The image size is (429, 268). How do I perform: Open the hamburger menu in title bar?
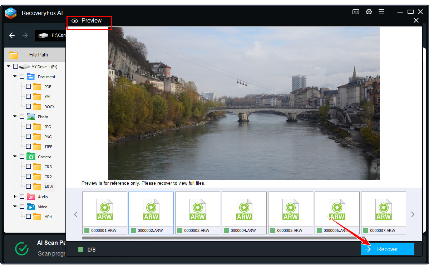[x=381, y=11]
